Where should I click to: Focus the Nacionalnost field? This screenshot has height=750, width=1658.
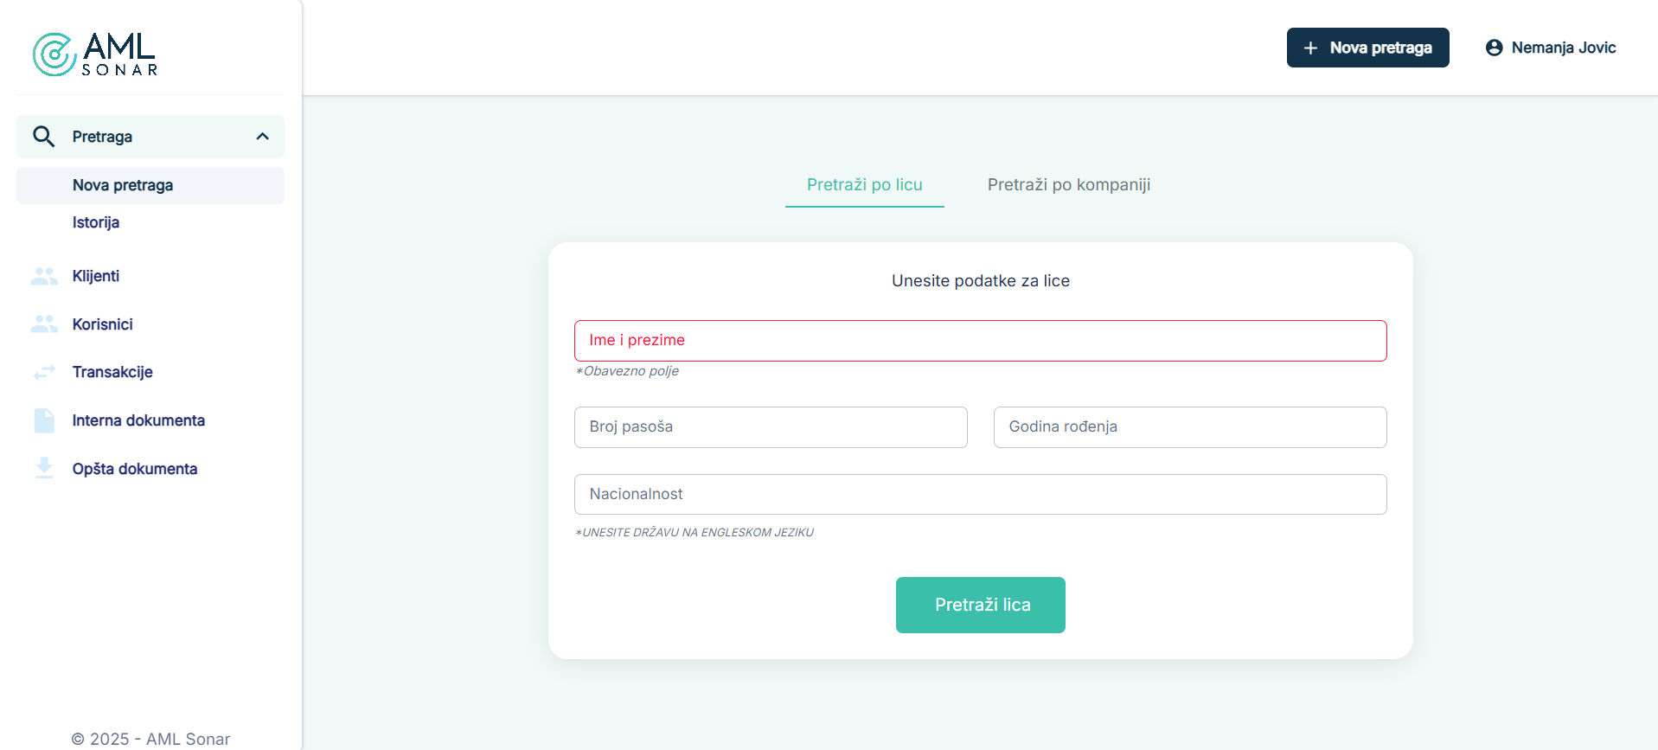click(980, 494)
